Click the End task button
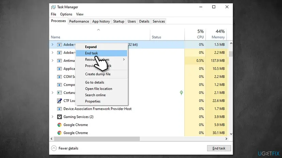 pyautogui.click(x=219, y=148)
